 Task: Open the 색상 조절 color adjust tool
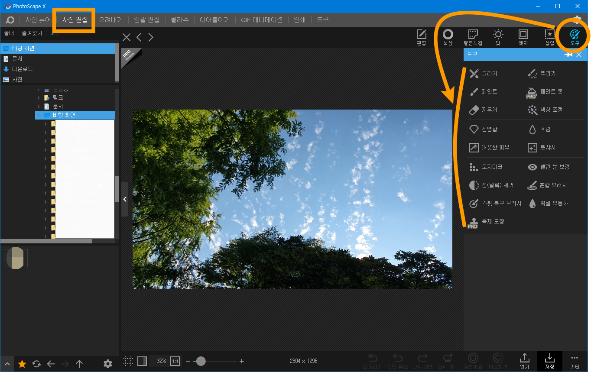pyautogui.click(x=545, y=110)
